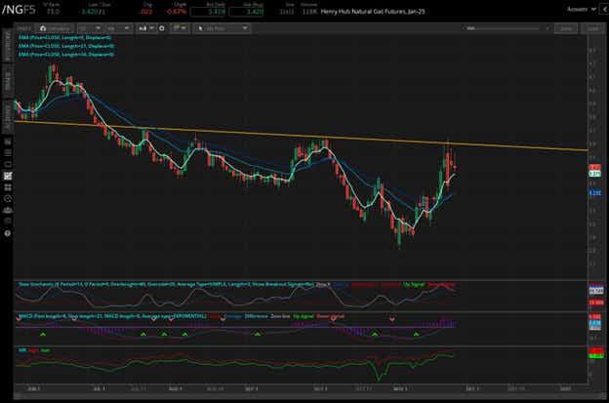Click the list lines icon in left sidebar
Viewport: 609px width, 403px height.
(x=8, y=153)
